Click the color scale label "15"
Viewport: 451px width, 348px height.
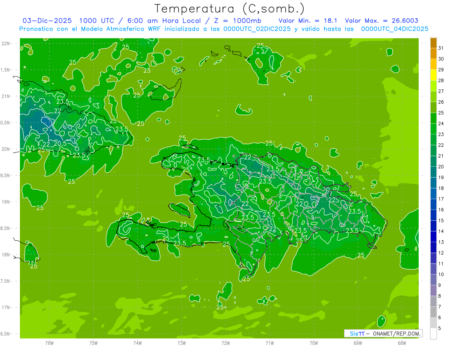(x=441, y=220)
